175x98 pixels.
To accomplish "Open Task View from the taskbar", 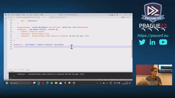I will (34, 83).
